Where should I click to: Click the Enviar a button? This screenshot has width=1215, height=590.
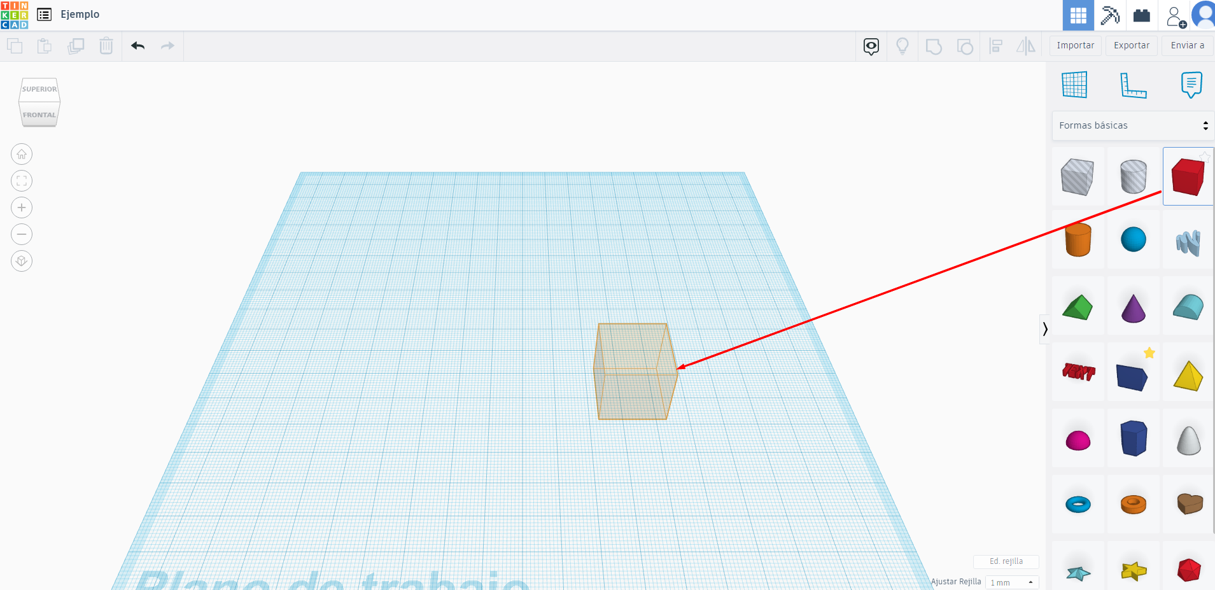pyautogui.click(x=1188, y=46)
